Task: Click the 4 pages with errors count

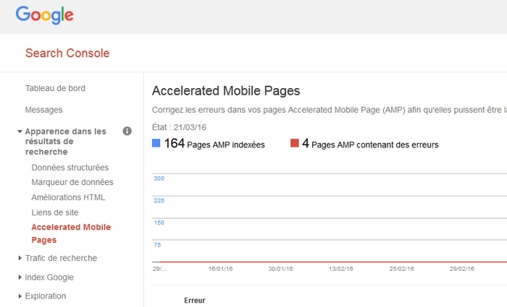Action: (306, 143)
